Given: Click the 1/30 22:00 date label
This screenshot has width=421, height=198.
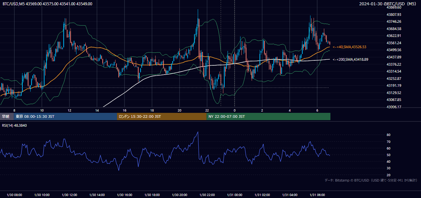Looking at the screenshot, I should [207, 195].
